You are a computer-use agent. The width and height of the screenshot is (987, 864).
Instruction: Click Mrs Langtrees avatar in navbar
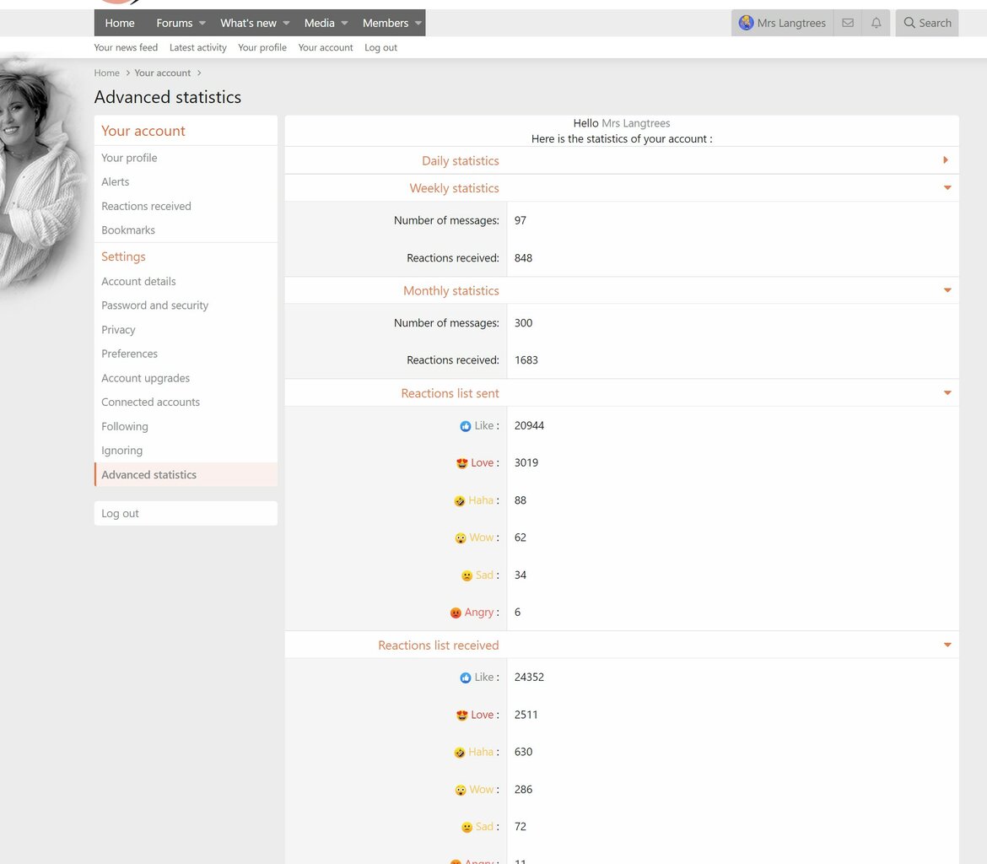click(x=746, y=23)
